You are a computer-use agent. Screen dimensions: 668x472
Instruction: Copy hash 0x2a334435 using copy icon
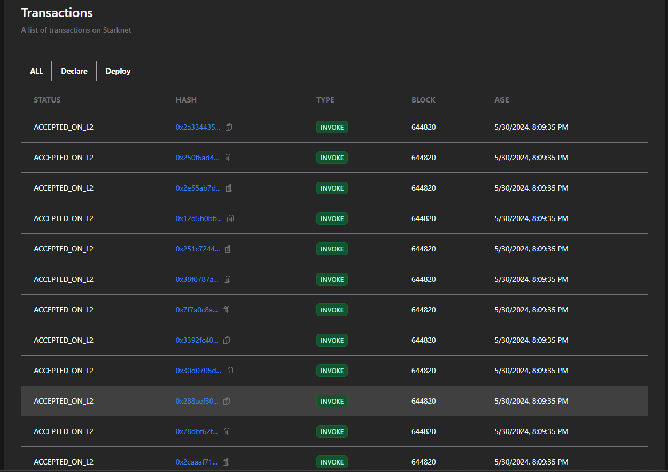[x=229, y=128]
